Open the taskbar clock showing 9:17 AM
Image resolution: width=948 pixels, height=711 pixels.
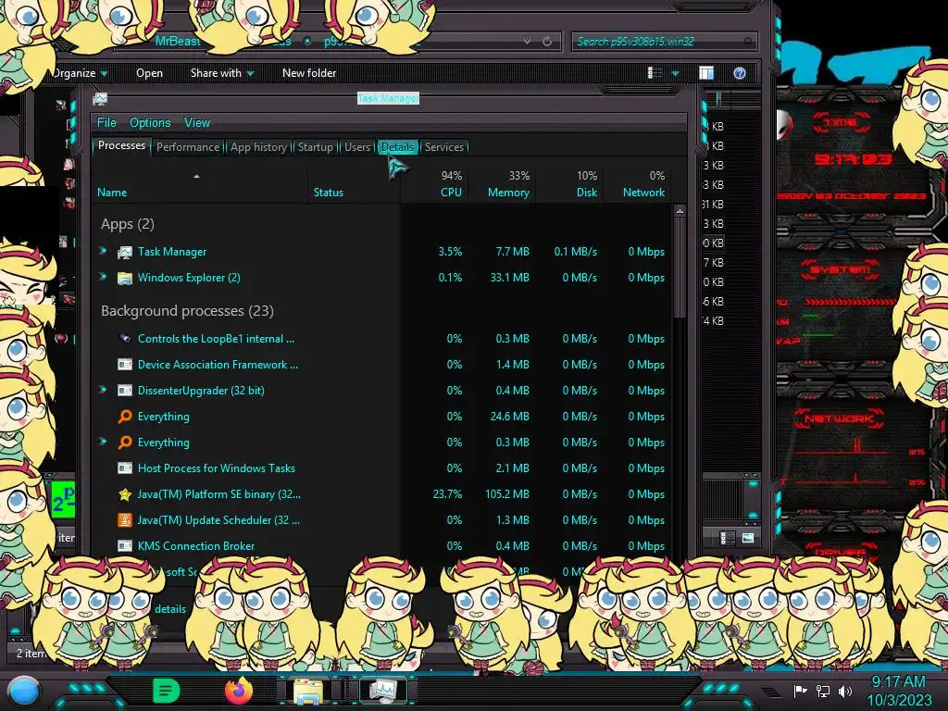tap(899, 691)
